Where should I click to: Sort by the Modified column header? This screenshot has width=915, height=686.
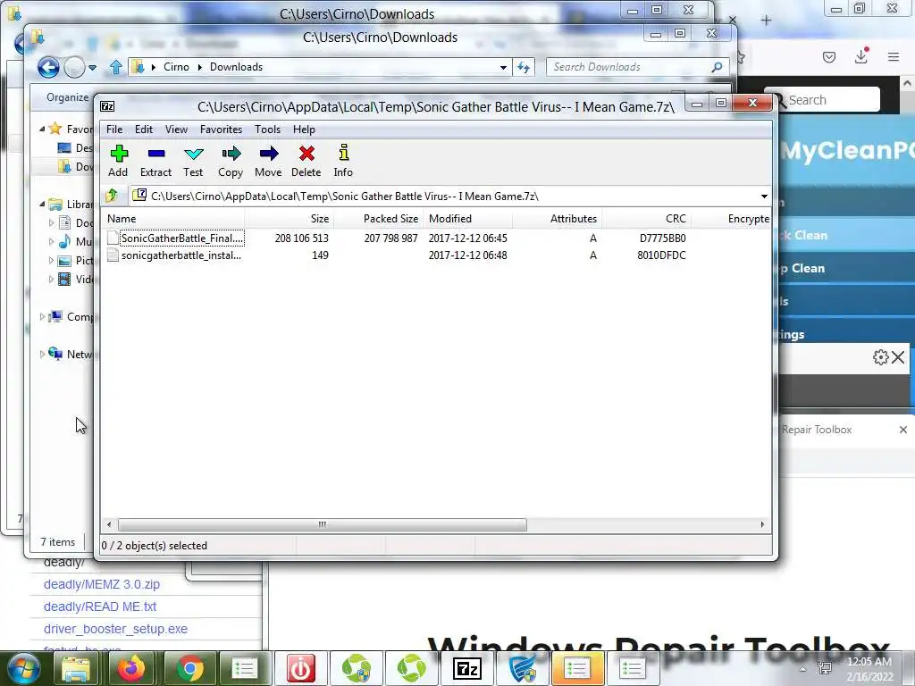[x=468, y=219]
